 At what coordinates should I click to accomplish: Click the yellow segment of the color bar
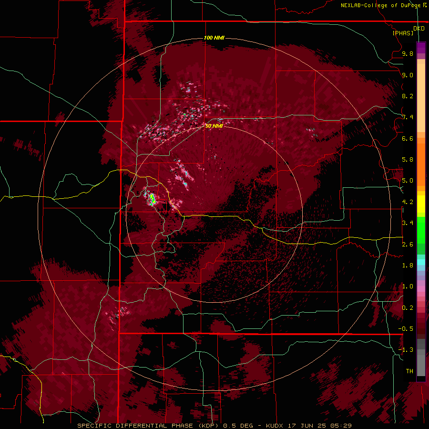[x=421, y=204]
